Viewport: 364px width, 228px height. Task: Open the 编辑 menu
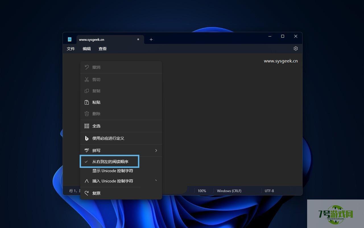tap(87, 49)
